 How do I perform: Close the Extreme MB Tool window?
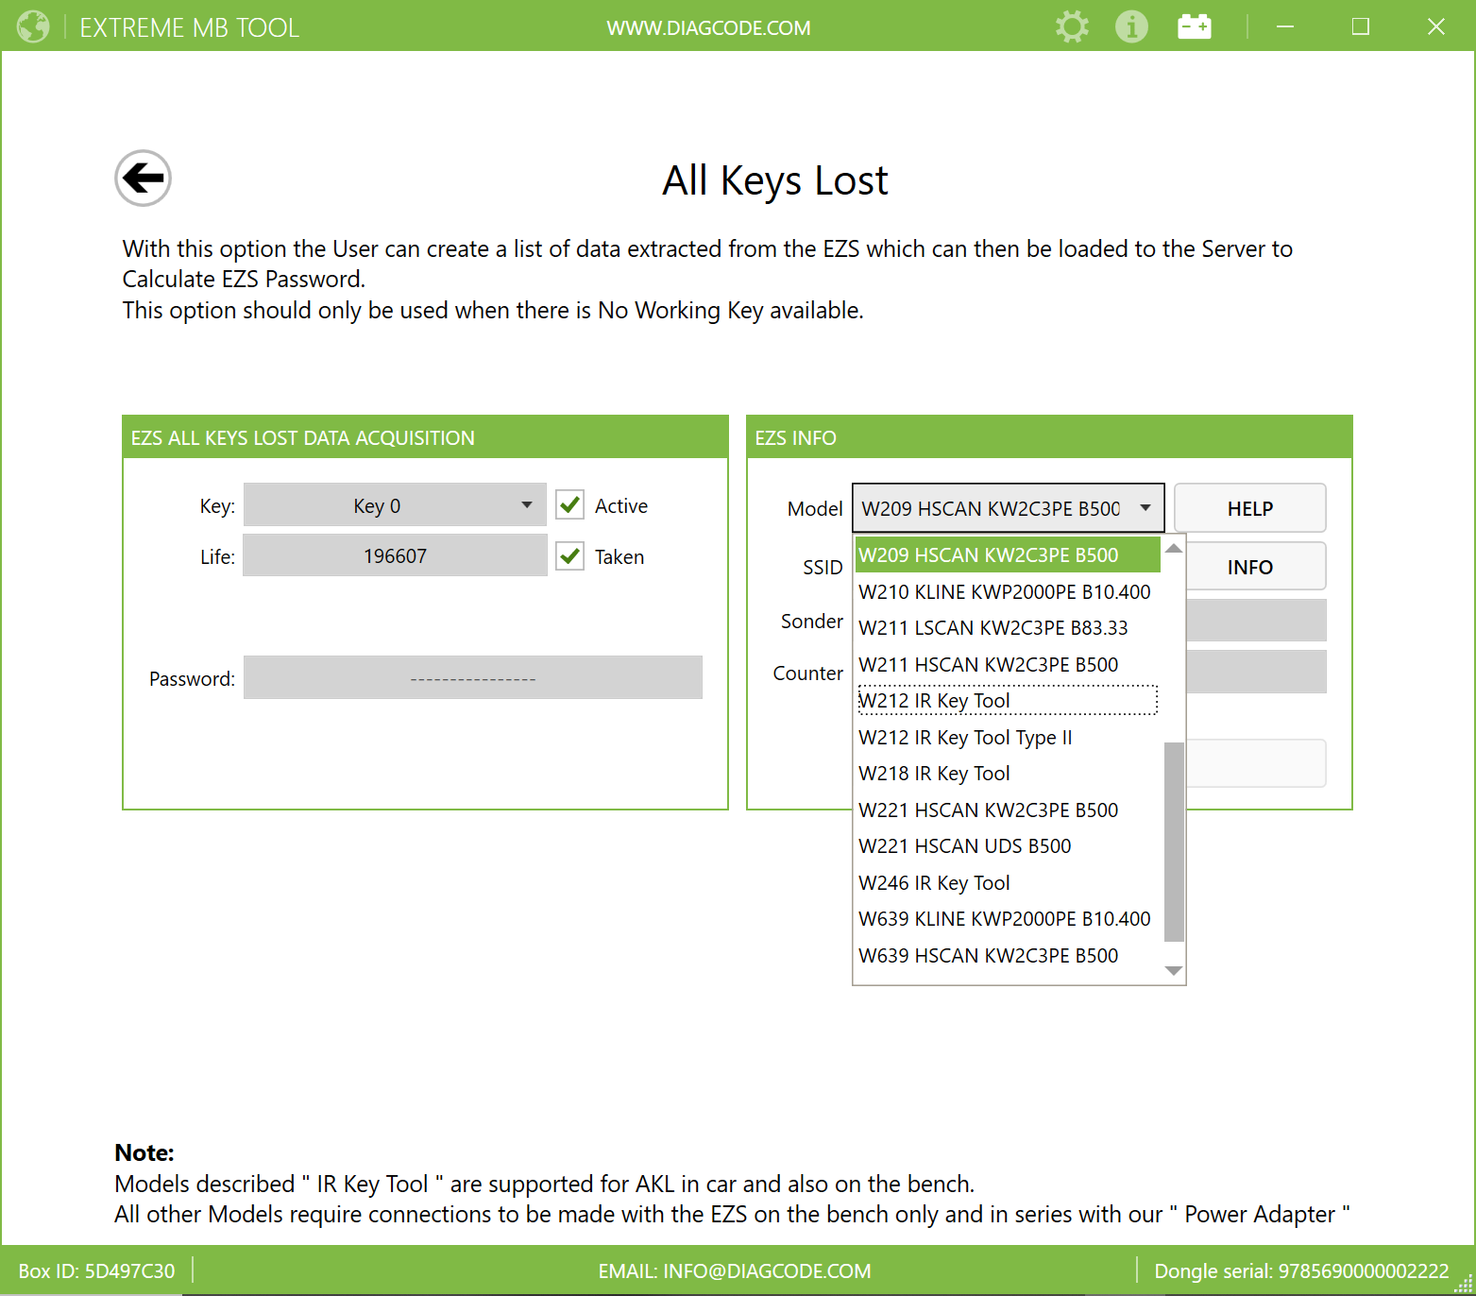(1435, 26)
